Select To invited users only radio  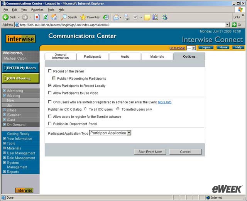point(118,109)
